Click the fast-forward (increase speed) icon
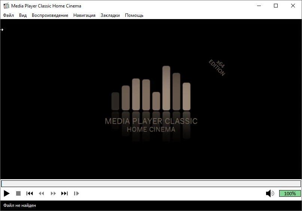Screen dimensions: 302x211 [x=53, y=193]
